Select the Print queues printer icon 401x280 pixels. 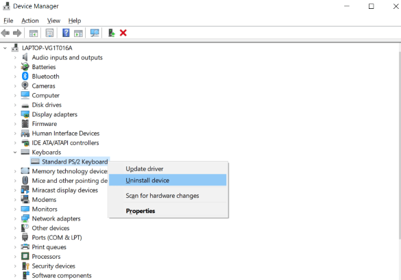pos(25,246)
